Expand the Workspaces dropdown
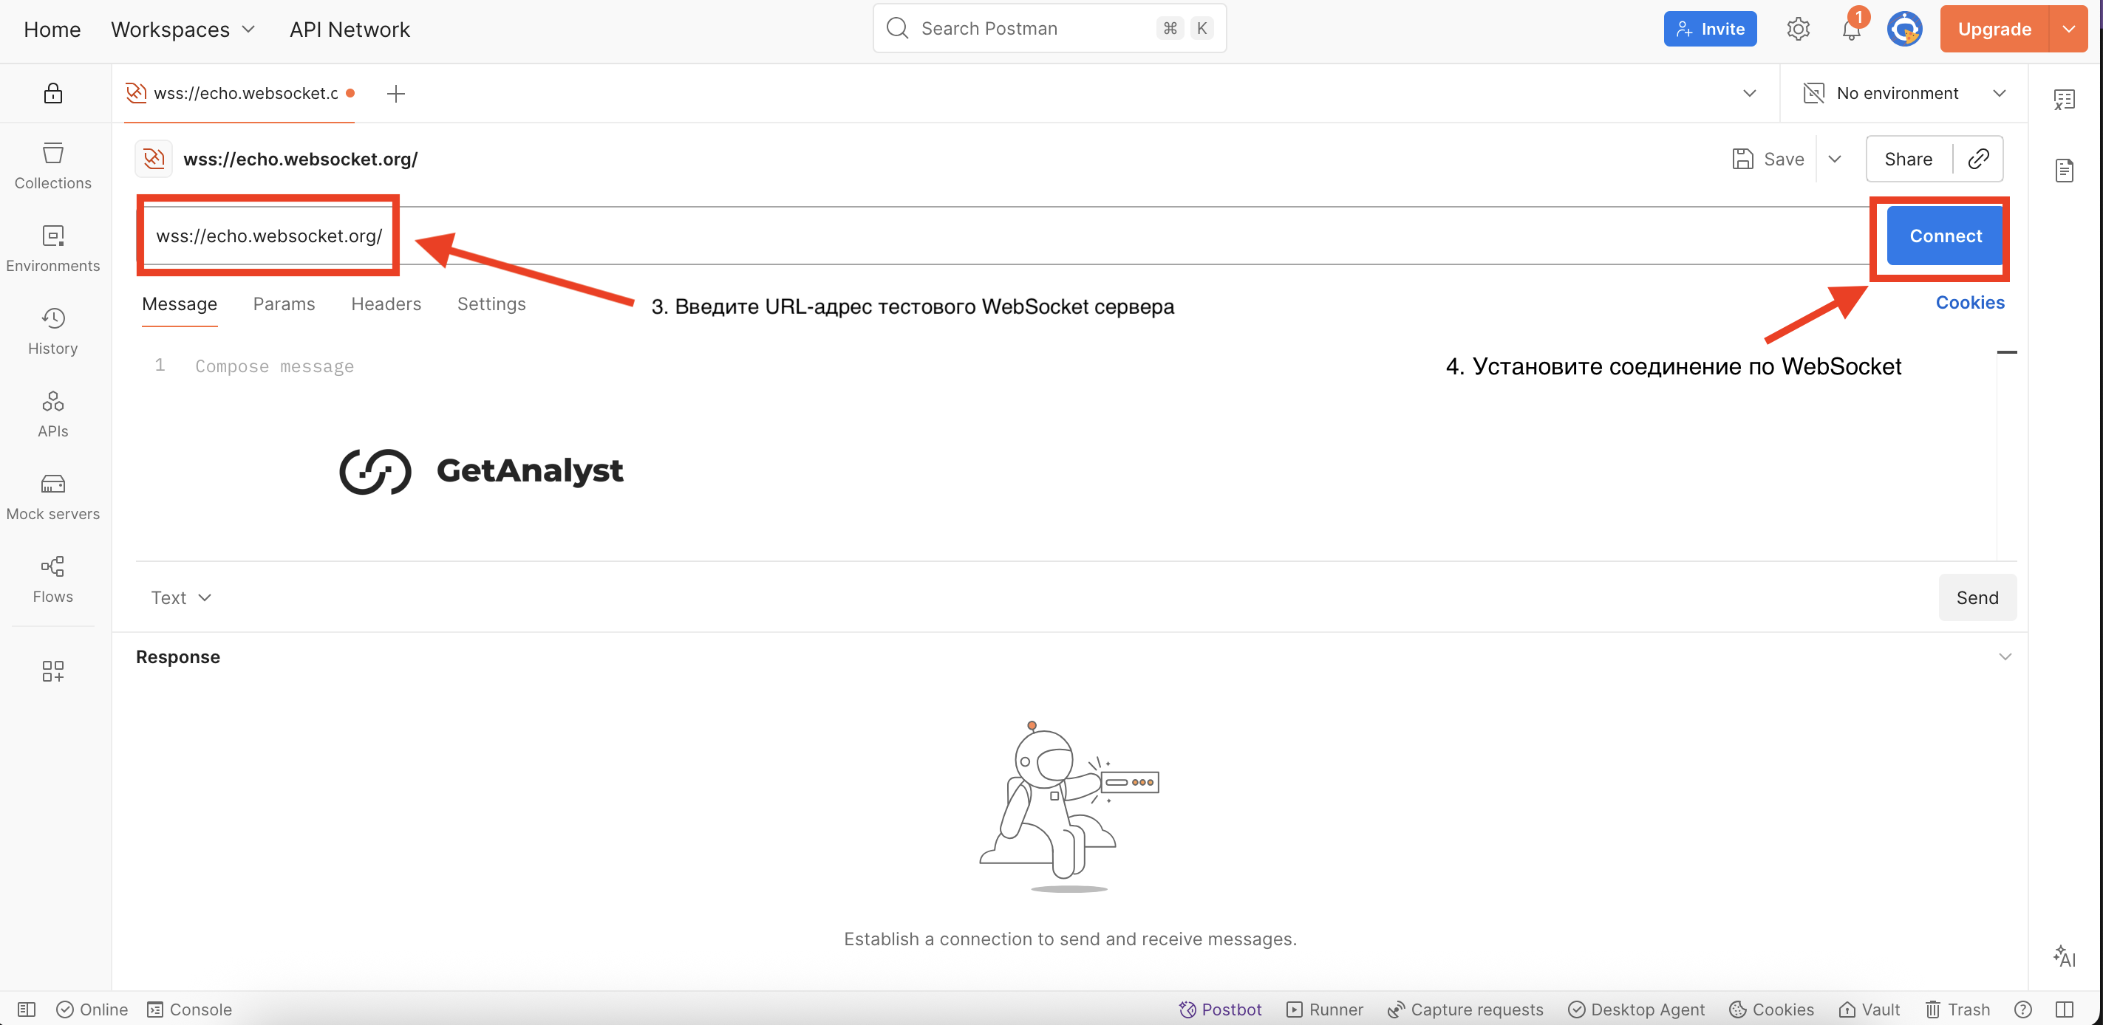Image resolution: width=2103 pixels, height=1025 pixels. pos(184,30)
